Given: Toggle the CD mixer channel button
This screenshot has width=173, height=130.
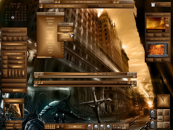Looking at the screenshot, I should tap(5, 62).
